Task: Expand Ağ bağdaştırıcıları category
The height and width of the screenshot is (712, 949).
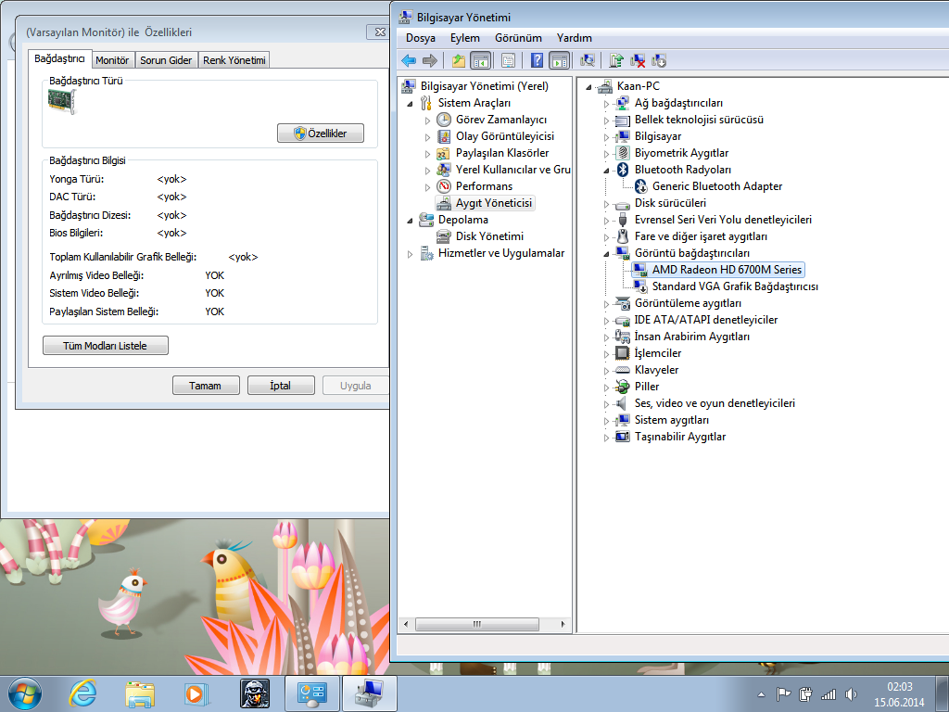Action: (x=606, y=104)
